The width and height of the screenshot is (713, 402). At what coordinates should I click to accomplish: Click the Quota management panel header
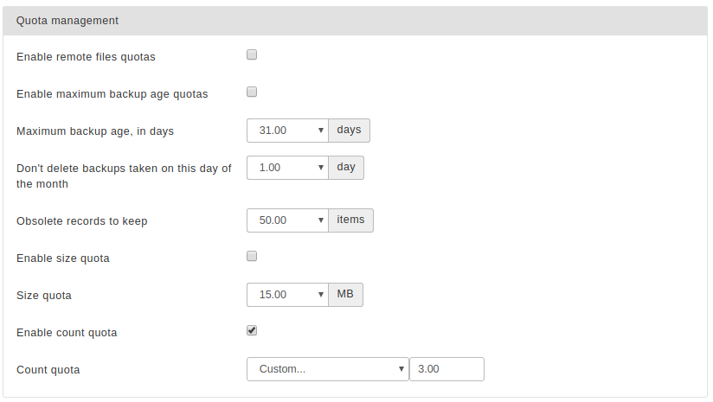[x=355, y=21]
